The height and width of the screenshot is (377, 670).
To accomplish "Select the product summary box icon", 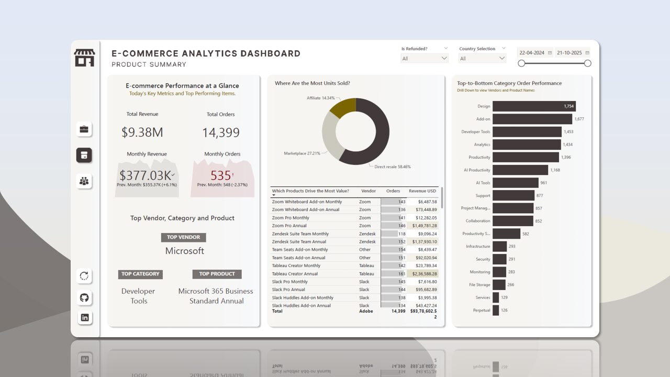I will click(84, 154).
